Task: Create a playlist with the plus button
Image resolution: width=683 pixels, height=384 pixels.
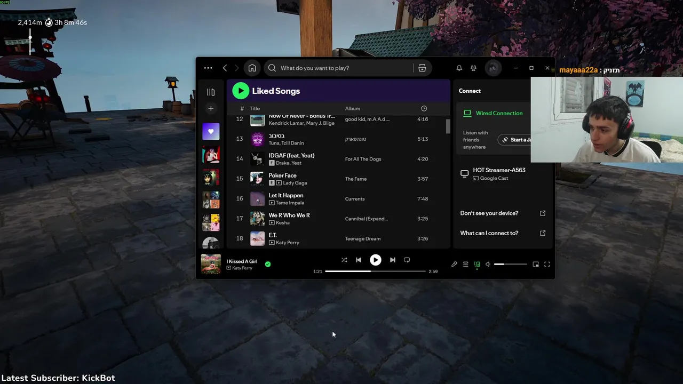Action: tap(211, 109)
